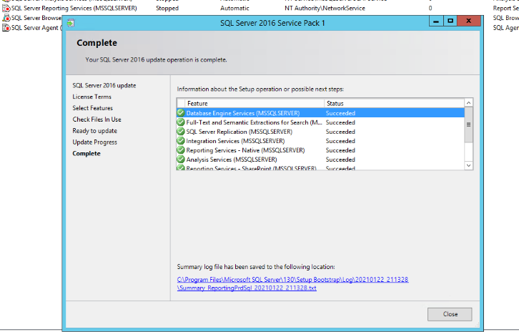Viewport: 519px width, 332px height.
Task: Click SQL Server Agent service icon in background
Action: [x=6, y=28]
